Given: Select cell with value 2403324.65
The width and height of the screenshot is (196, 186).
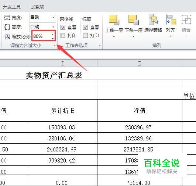Looking at the screenshot, I should pos(63,149).
